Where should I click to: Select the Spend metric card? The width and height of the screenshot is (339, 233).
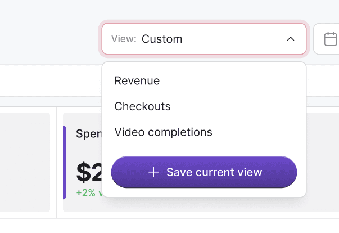tap(82, 162)
